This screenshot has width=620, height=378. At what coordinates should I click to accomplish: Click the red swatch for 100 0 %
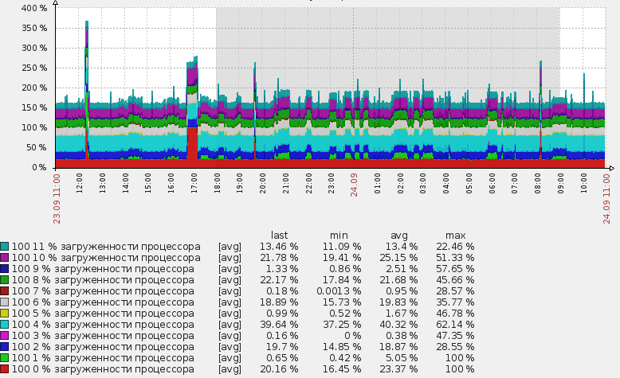(4, 369)
